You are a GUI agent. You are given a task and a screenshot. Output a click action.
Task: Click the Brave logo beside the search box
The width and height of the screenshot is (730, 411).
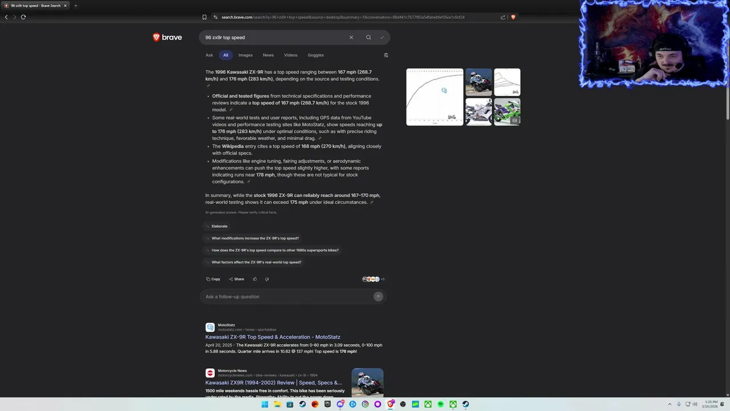pos(167,38)
